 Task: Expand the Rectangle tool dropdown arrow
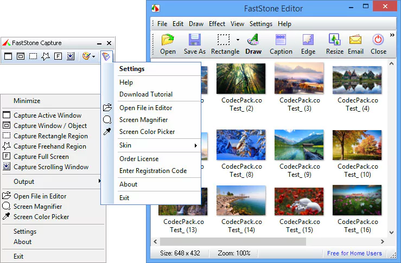(x=238, y=40)
